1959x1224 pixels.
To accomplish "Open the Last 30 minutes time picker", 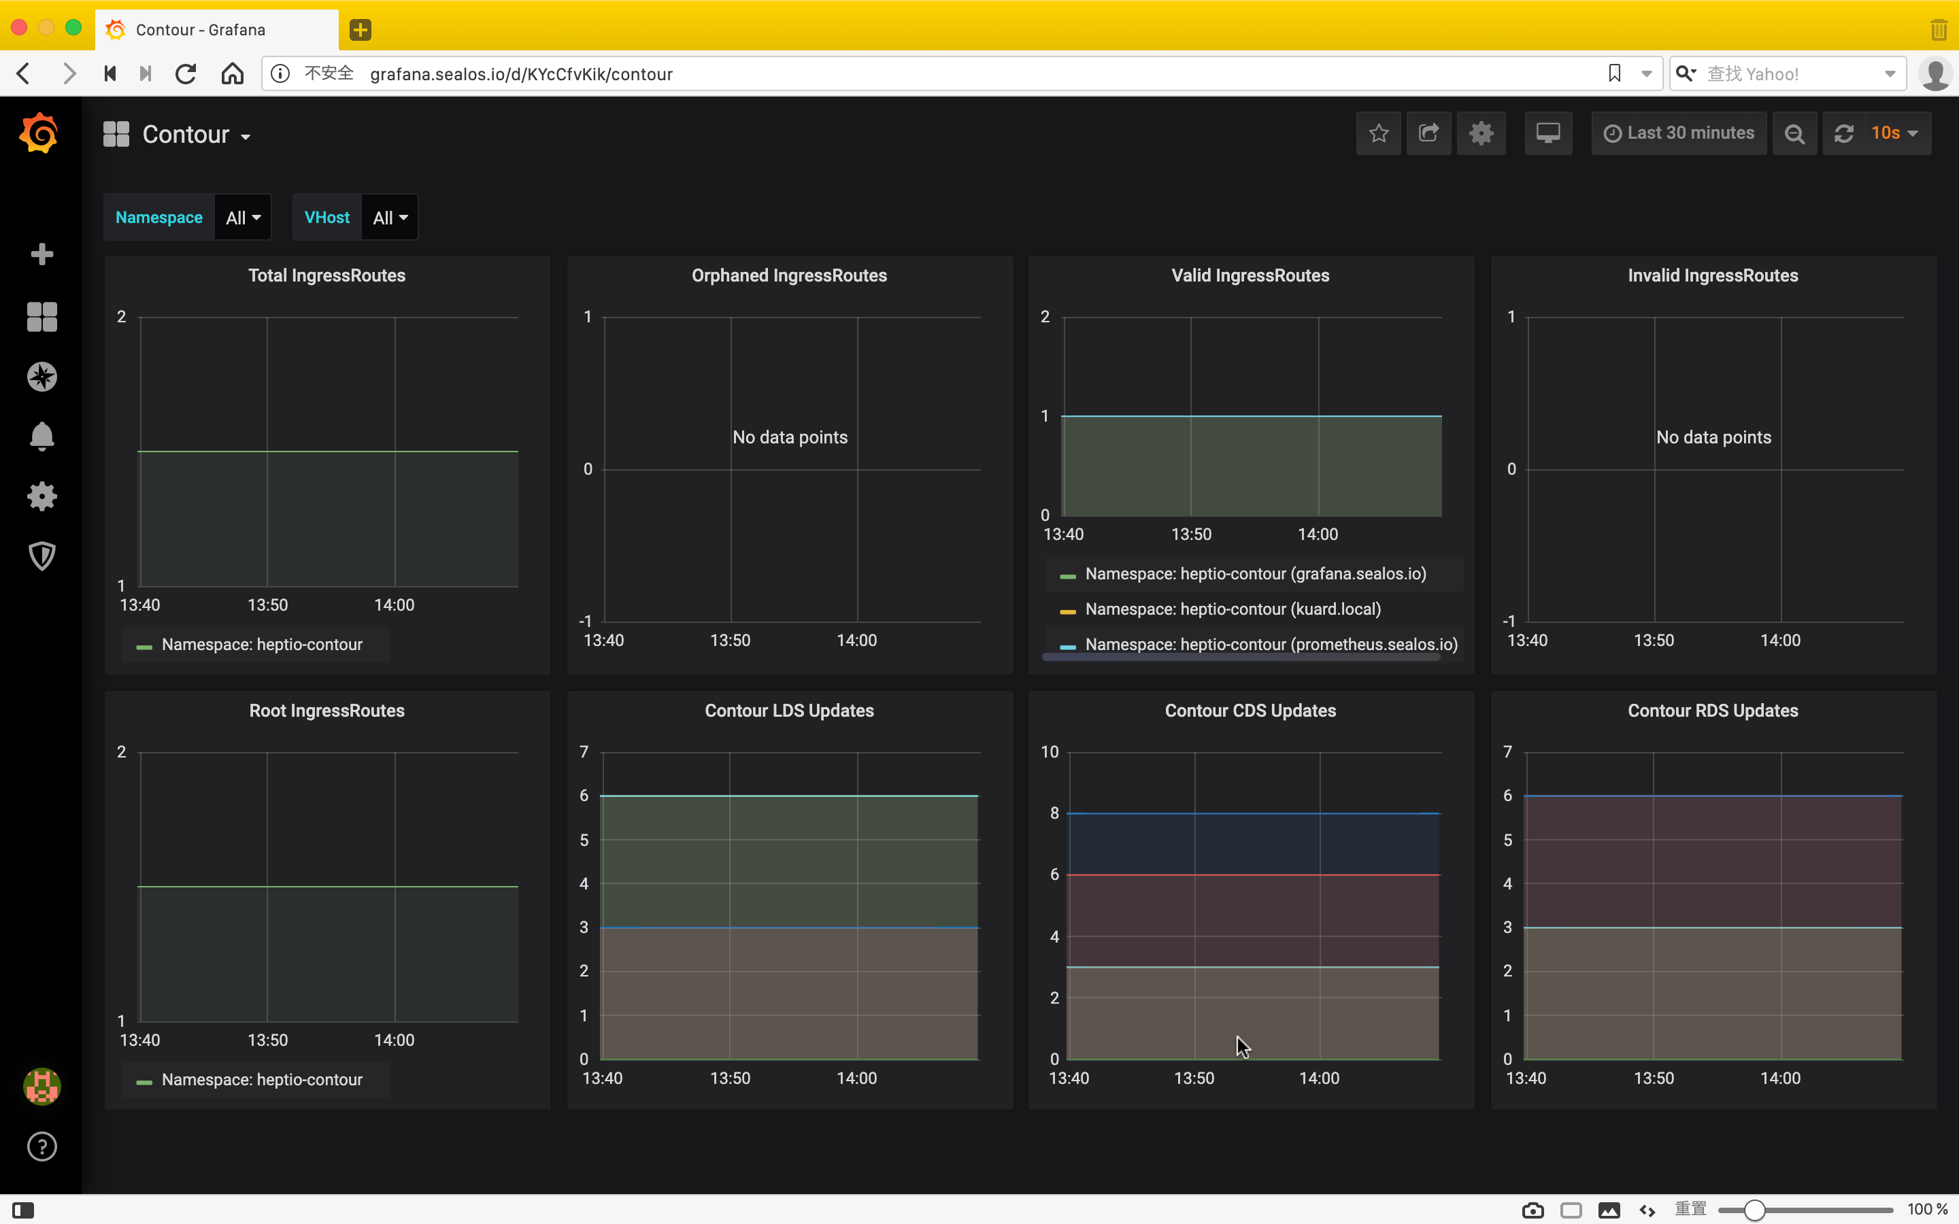I will [x=1679, y=133].
